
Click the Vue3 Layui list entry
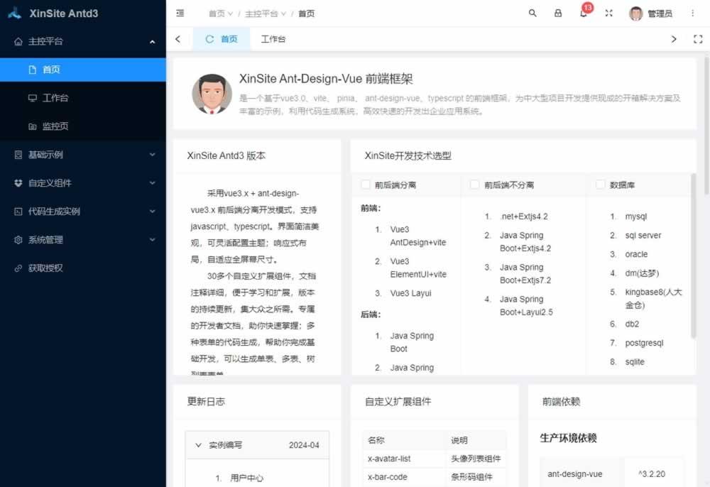[x=410, y=292]
